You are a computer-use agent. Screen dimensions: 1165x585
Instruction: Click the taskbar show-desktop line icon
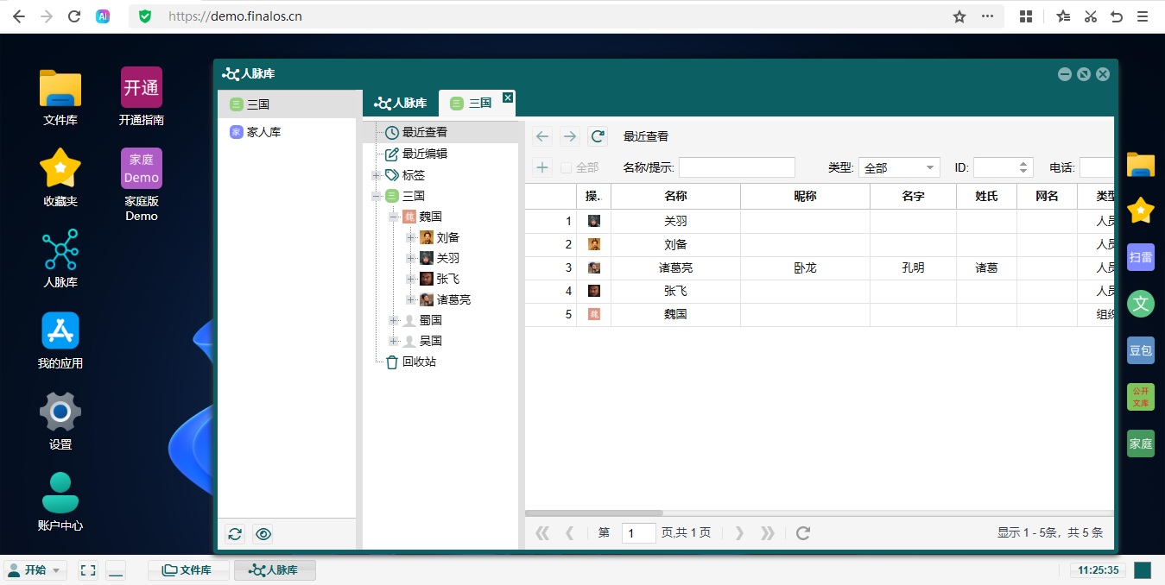[x=116, y=570]
